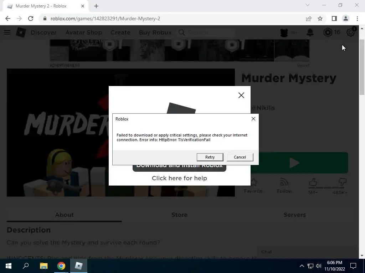Open the Chrome three-dot menu

[357, 18]
